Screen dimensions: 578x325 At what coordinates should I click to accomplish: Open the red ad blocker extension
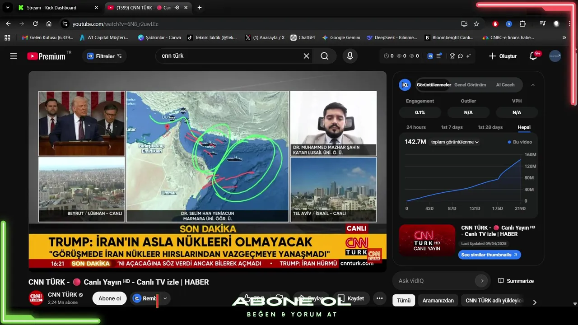tap(495, 23)
